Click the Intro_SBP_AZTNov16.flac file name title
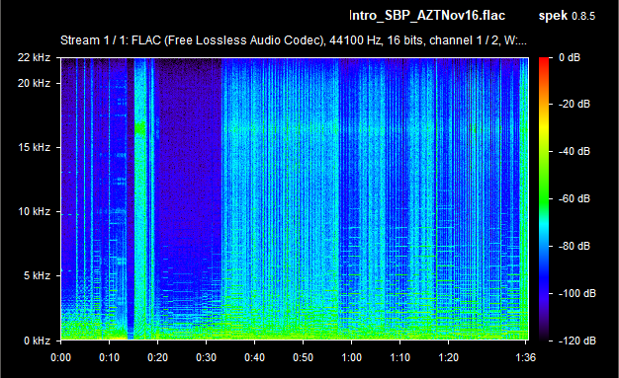 coord(427,16)
